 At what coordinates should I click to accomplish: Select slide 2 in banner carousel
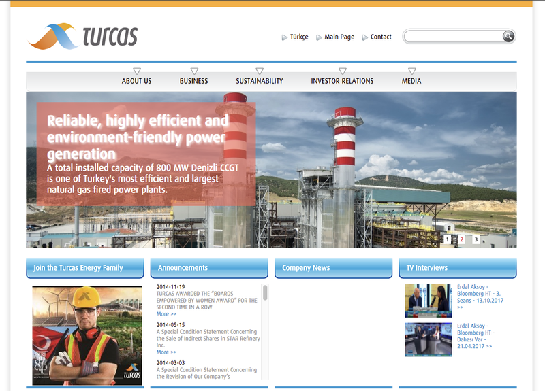[x=462, y=239]
